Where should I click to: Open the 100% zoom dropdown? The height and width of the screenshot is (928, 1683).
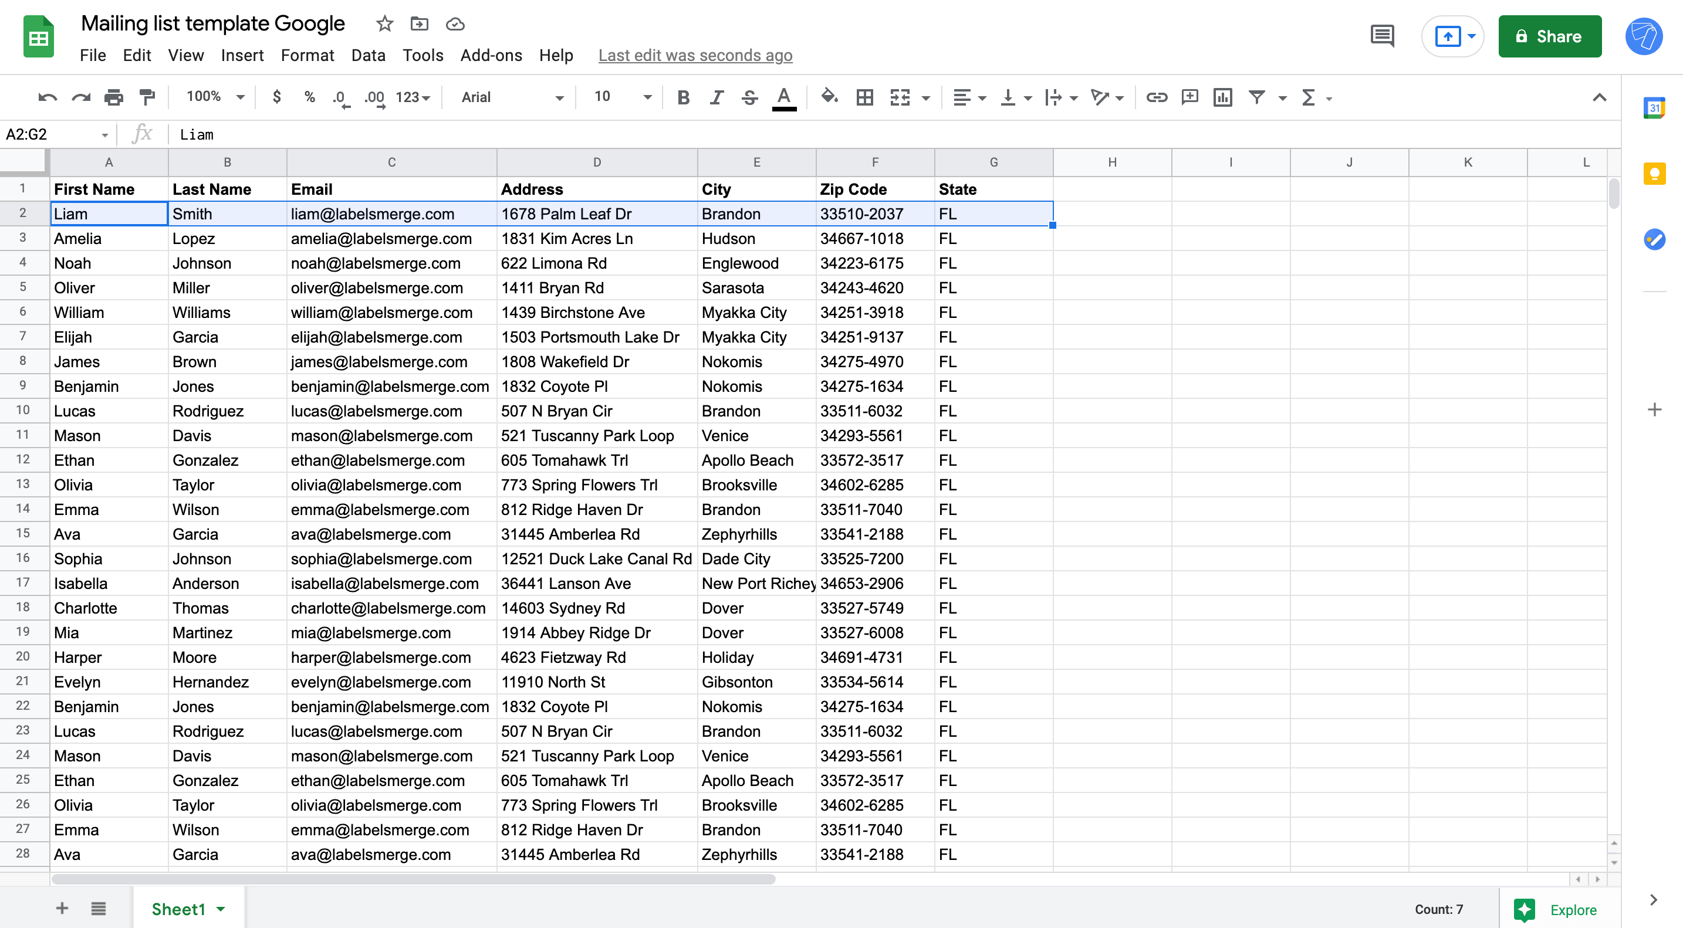[x=212, y=97]
